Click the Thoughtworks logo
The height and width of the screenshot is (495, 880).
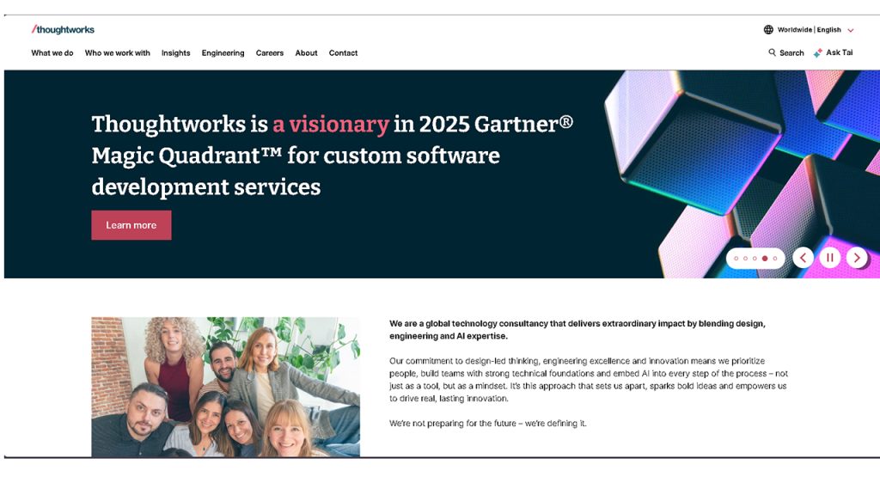62,28
